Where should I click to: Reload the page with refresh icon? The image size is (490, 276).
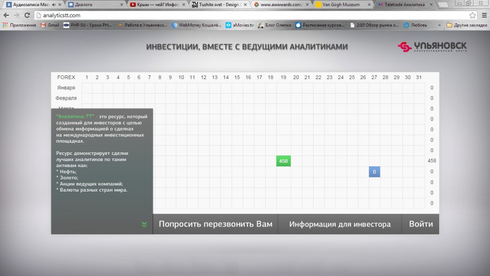pyautogui.click(x=27, y=15)
